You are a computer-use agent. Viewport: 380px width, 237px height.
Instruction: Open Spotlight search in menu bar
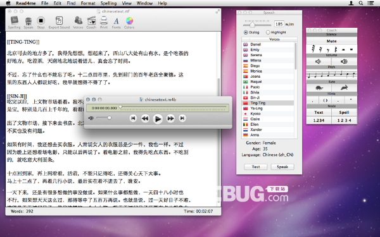[x=361, y=3]
